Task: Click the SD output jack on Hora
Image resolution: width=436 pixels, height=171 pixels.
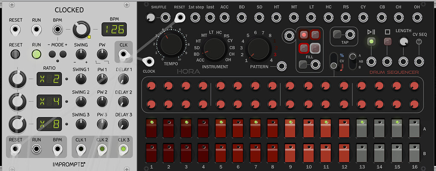Action: click(x=259, y=17)
